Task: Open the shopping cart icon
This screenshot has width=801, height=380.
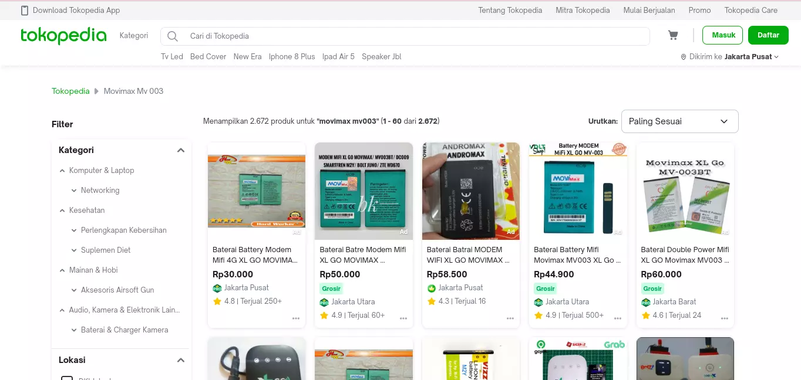Action: [673, 36]
